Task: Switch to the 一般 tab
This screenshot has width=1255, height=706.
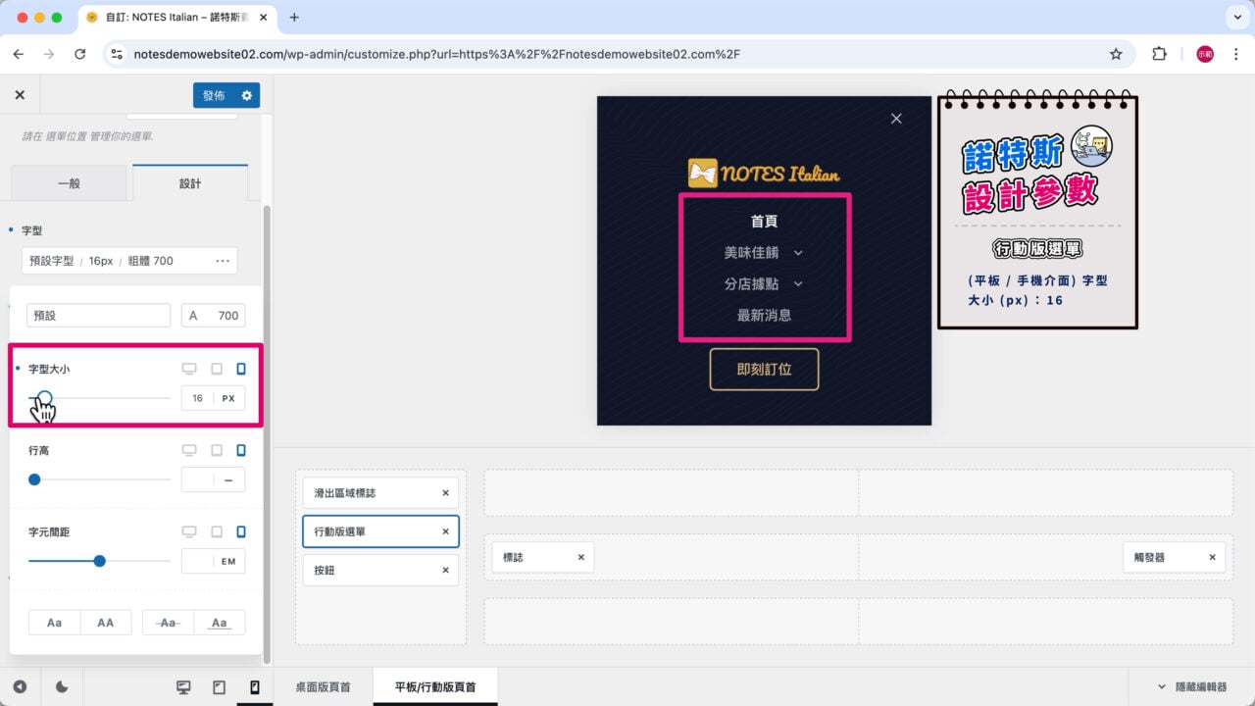Action: point(69,181)
